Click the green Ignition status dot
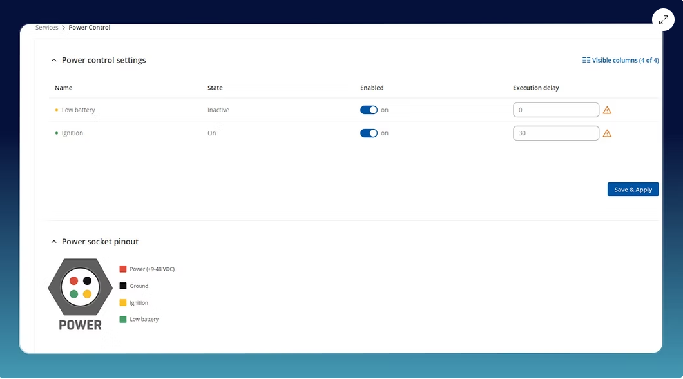The width and height of the screenshot is (683, 379). (57, 133)
